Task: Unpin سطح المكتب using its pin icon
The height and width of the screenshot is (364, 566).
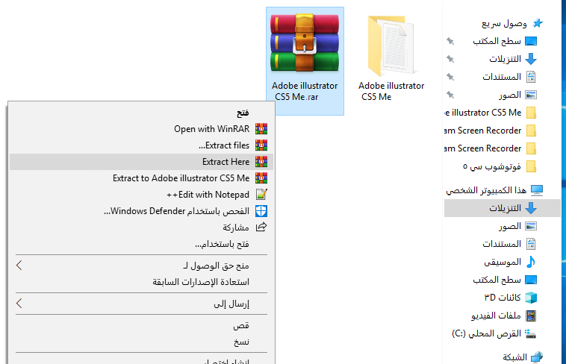Action: tap(450, 41)
